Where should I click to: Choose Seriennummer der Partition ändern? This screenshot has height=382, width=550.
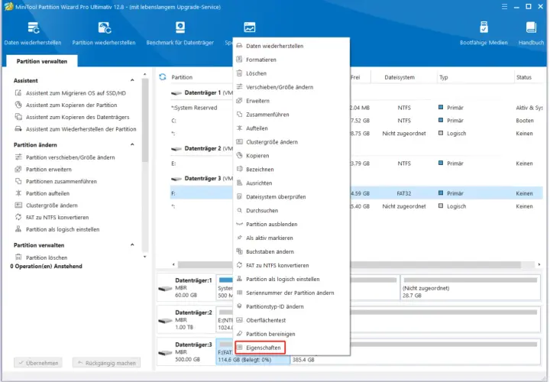click(x=291, y=293)
